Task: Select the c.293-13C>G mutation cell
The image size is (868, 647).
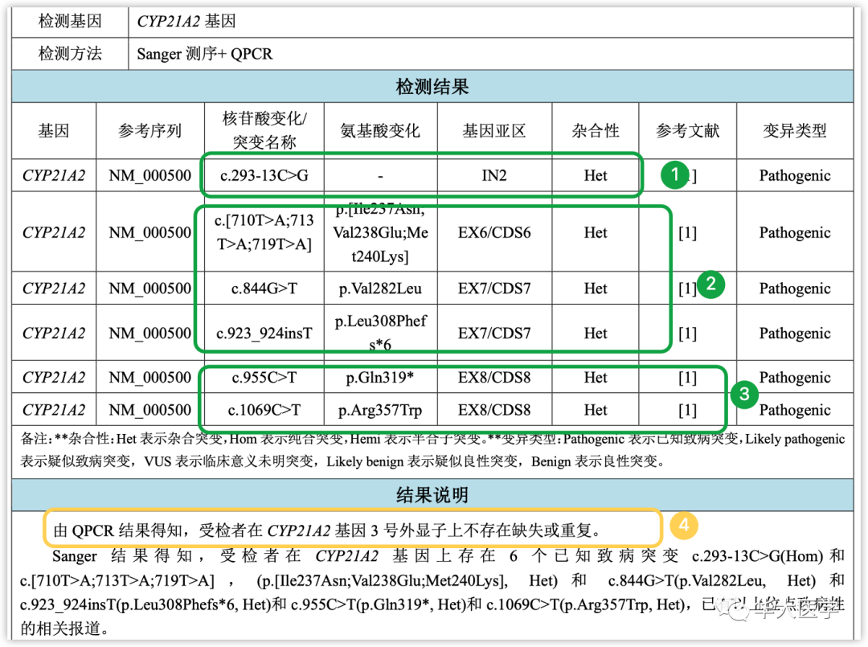Action: [264, 176]
